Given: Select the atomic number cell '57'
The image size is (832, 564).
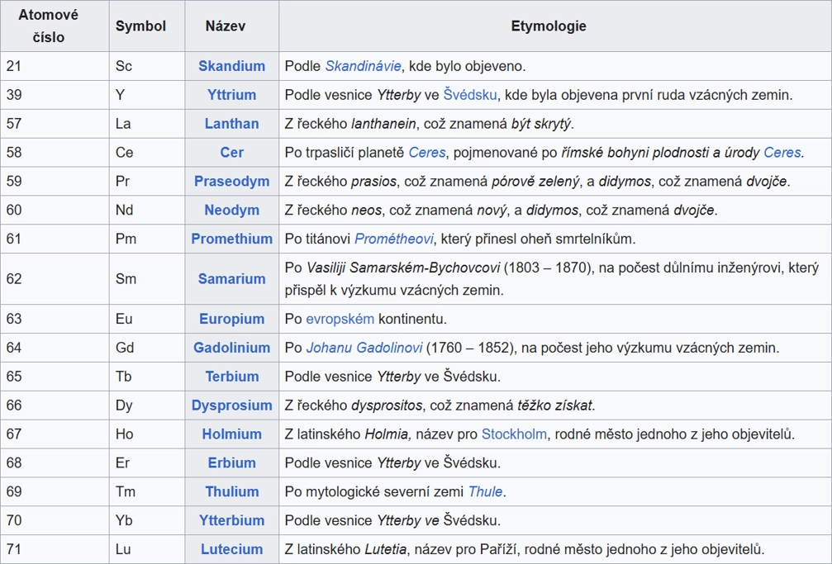Looking at the screenshot, I should [x=55, y=123].
